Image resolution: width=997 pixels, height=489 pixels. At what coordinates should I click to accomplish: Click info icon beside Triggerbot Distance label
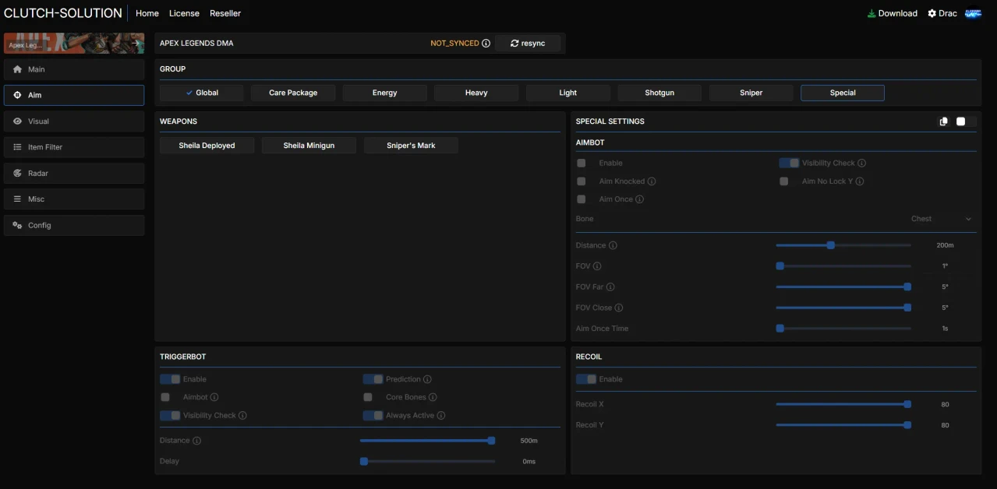[196, 441]
